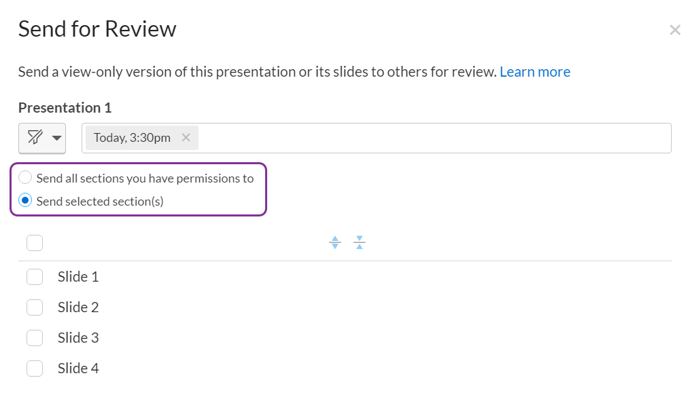
Task: Collapse all sections icon
Action: (360, 242)
